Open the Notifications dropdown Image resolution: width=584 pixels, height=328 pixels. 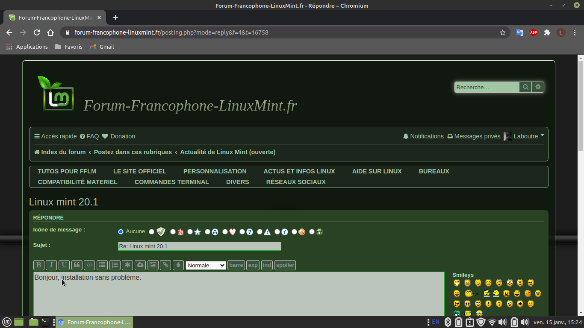[423, 136]
